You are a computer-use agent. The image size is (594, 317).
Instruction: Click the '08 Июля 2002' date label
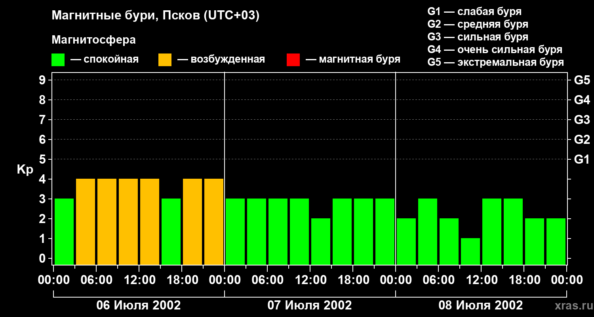(x=481, y=306)
